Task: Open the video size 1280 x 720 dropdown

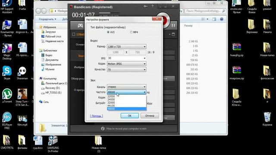Action: (126, 46)
